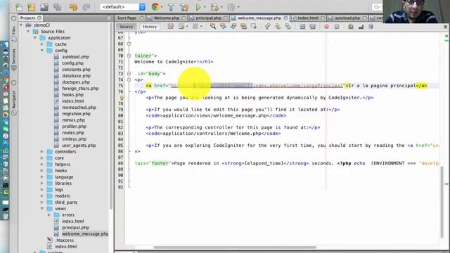The height and width of the screenshot is (253, 450).
Task: Click the New Project toolbar icon
Action: tap(31, 7)
